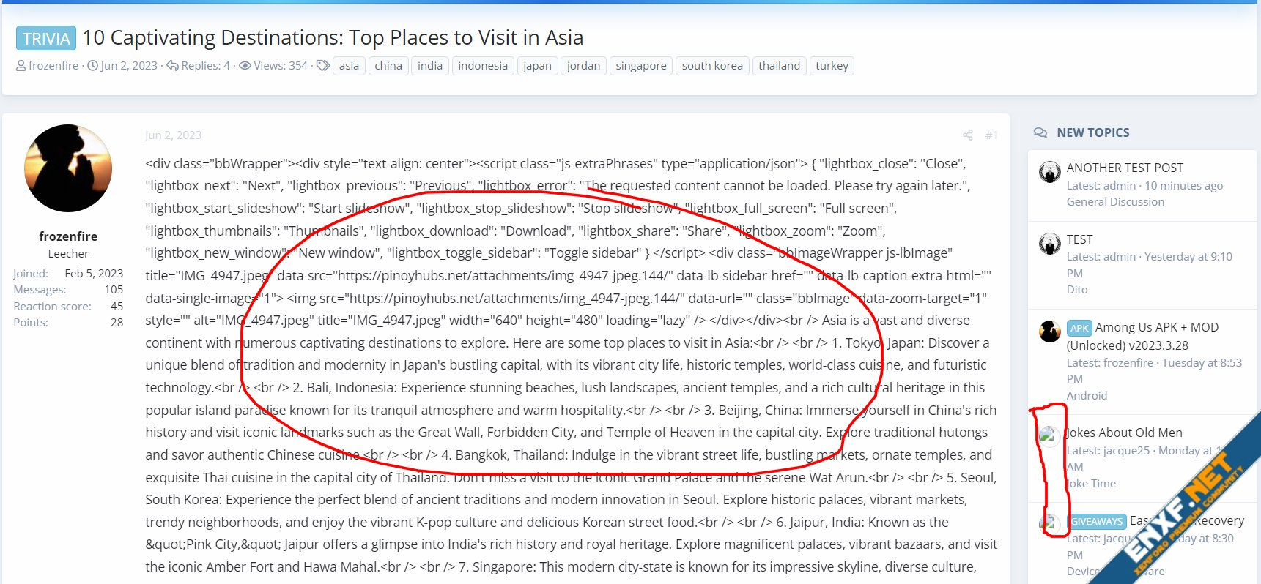
Task: Click the avatar beside ANOTHER TEST POST
Action: (x=1049, y=172)
